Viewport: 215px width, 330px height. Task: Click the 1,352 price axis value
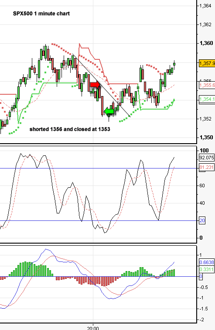point(205,119)
